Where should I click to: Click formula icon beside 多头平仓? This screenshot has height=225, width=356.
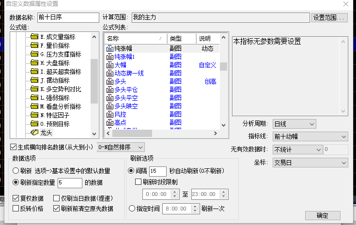110,90
